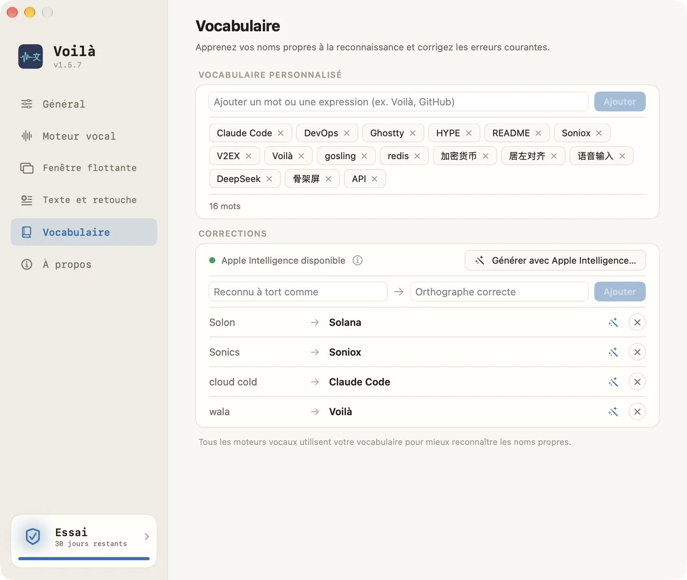Click the cloud cold misrecognized text
This screenshot has height=580, width=687.
(233, 382)
